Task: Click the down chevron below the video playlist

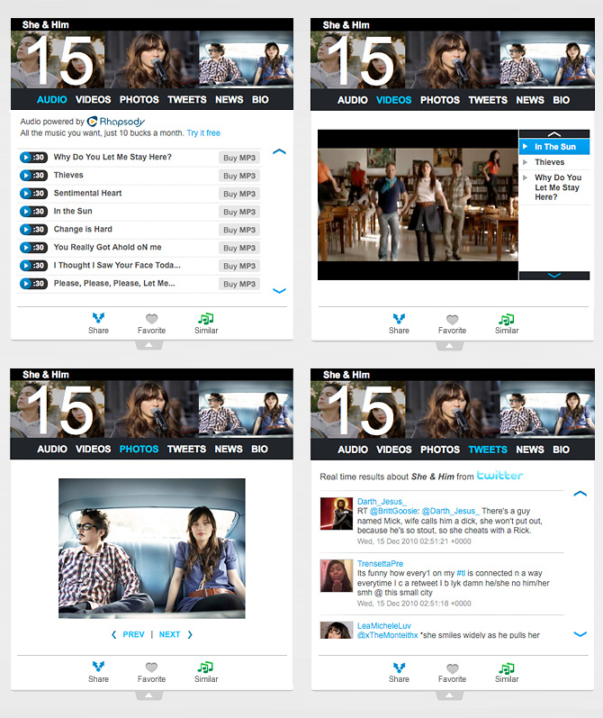Action: pos(554,275)
